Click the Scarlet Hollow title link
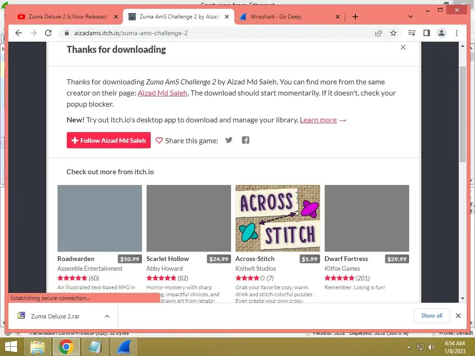 [167, 259]
